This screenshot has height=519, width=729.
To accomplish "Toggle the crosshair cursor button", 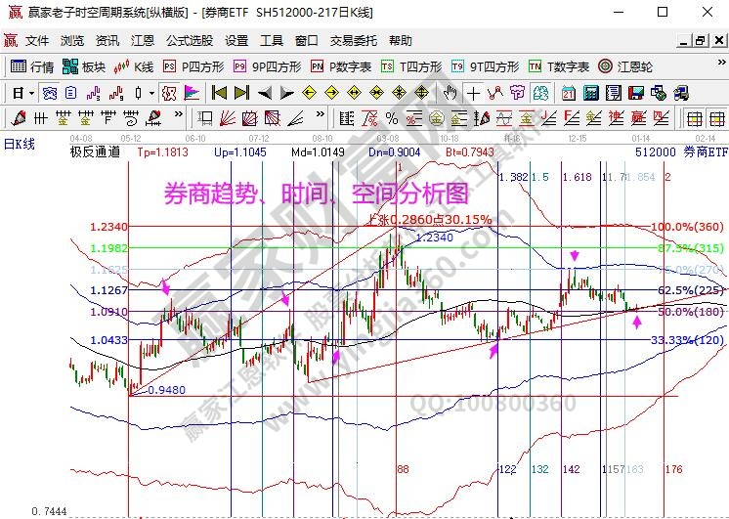I will (473, 93).
